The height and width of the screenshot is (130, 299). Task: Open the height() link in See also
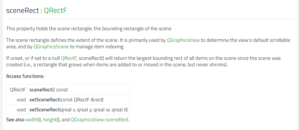click(50, 120)
